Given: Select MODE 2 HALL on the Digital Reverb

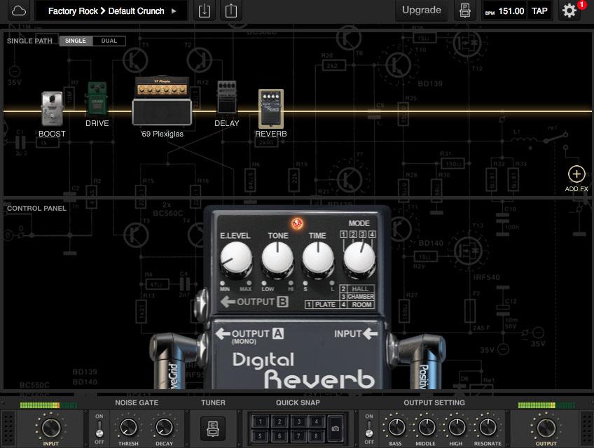Looking at the screenshot, I should click(x=356, y=288).
